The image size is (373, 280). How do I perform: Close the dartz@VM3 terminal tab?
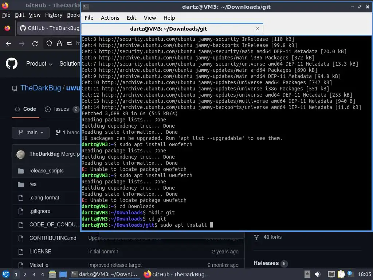click(258, 28)
